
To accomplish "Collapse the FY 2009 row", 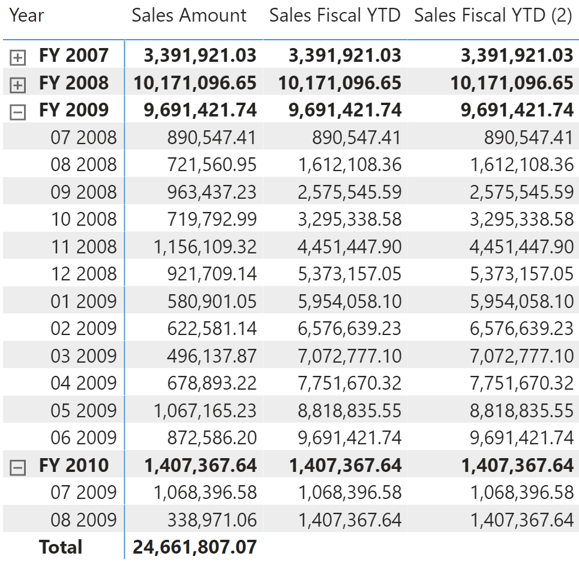I will pos(18,112).
